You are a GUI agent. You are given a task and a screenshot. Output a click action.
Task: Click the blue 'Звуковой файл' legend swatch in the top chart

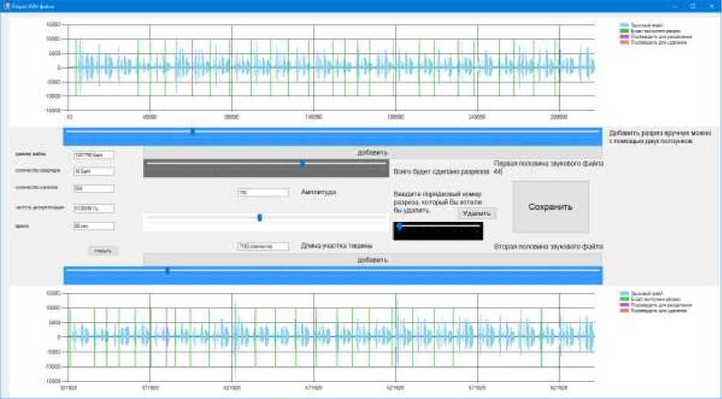[x=624, y=25]
